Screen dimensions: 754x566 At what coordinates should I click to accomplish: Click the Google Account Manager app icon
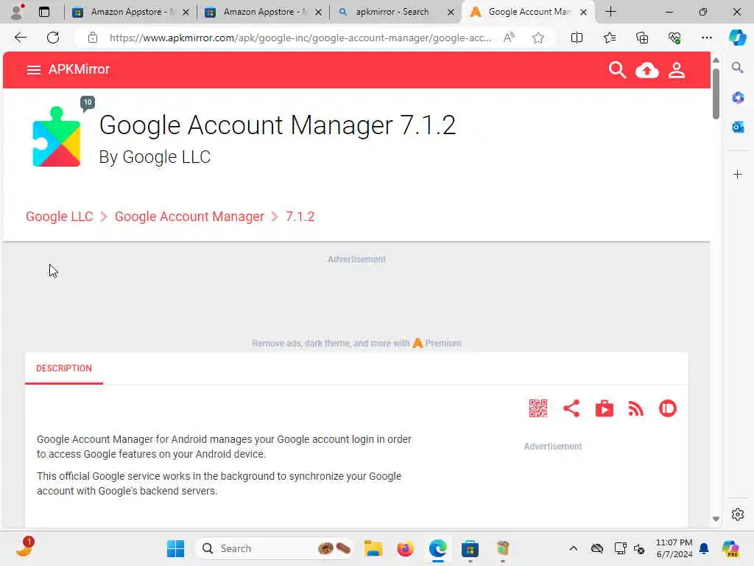(56, 136)
